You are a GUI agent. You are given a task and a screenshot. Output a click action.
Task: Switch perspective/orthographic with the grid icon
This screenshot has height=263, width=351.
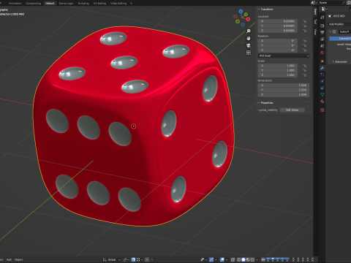249,53
